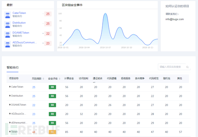Image resolution: width=198 pixels, height=137 pixels.
Task: Click the 拒绝服务 column header
Action: 126,79
